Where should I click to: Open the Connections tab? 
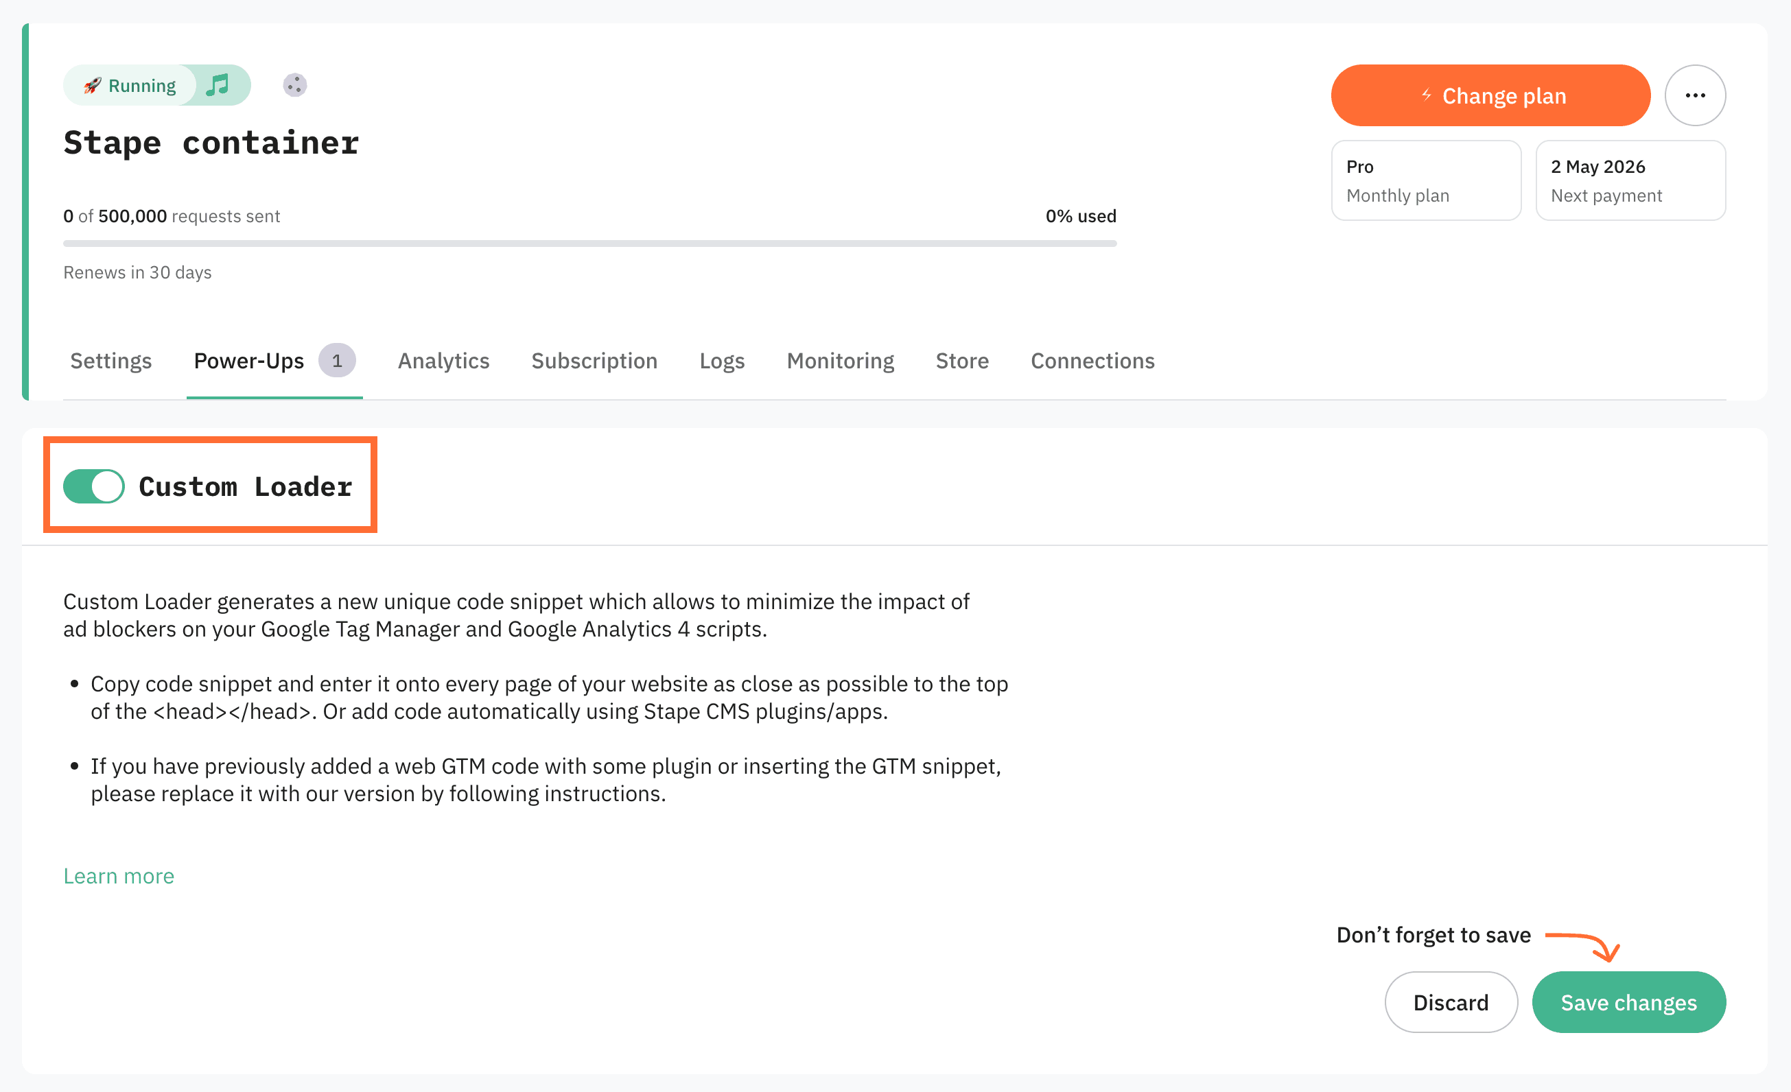pos(1092,360)
